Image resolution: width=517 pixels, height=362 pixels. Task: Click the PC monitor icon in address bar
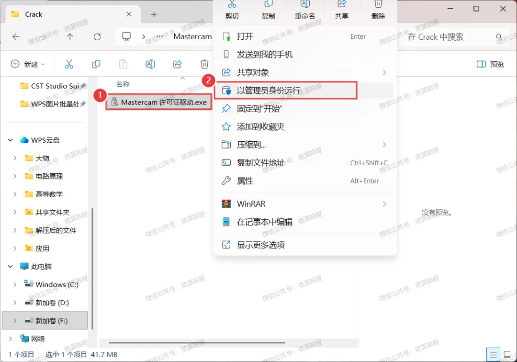point(126,36)
